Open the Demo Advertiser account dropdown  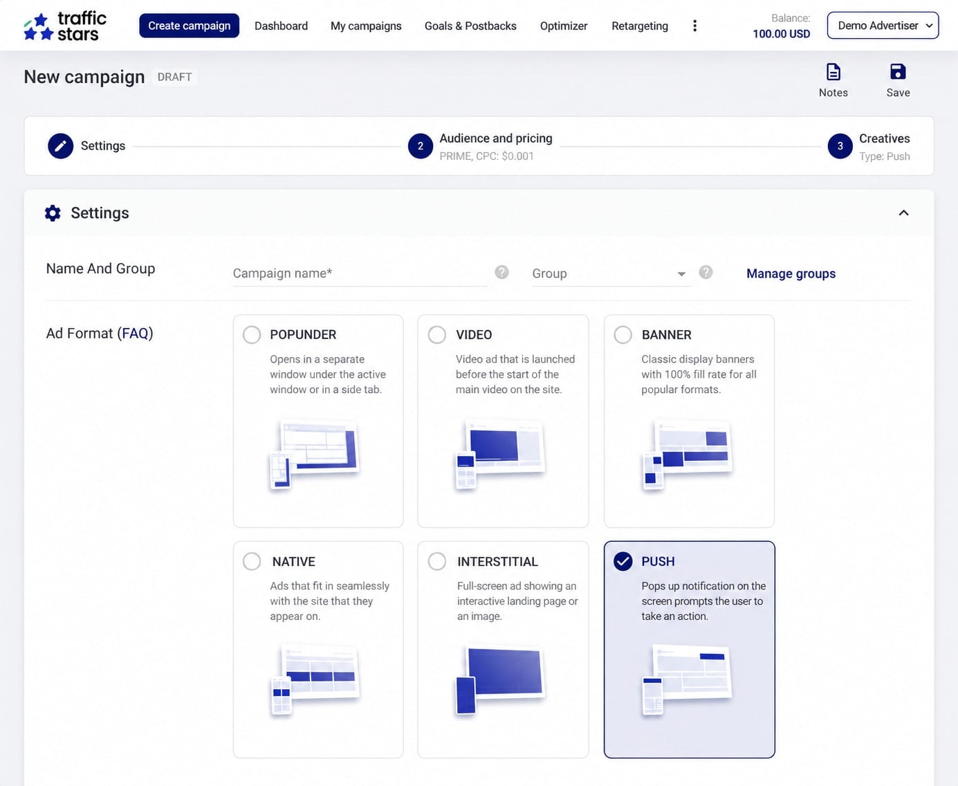(883, 26)
